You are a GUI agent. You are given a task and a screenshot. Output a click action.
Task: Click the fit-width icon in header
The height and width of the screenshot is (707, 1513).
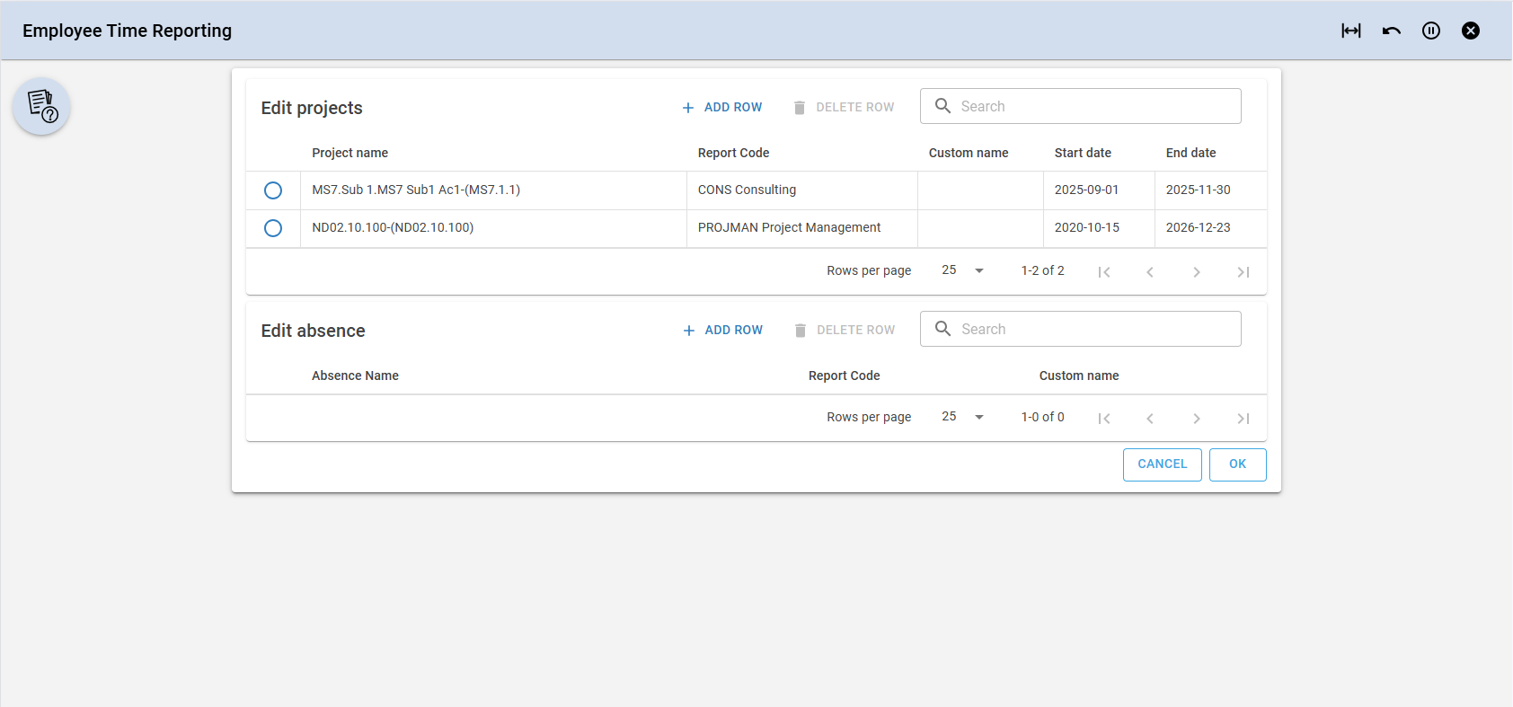1351,31
